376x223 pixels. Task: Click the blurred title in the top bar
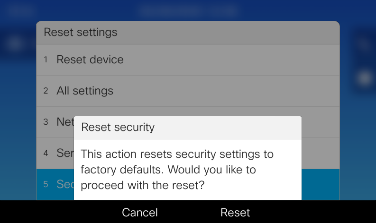188,9
